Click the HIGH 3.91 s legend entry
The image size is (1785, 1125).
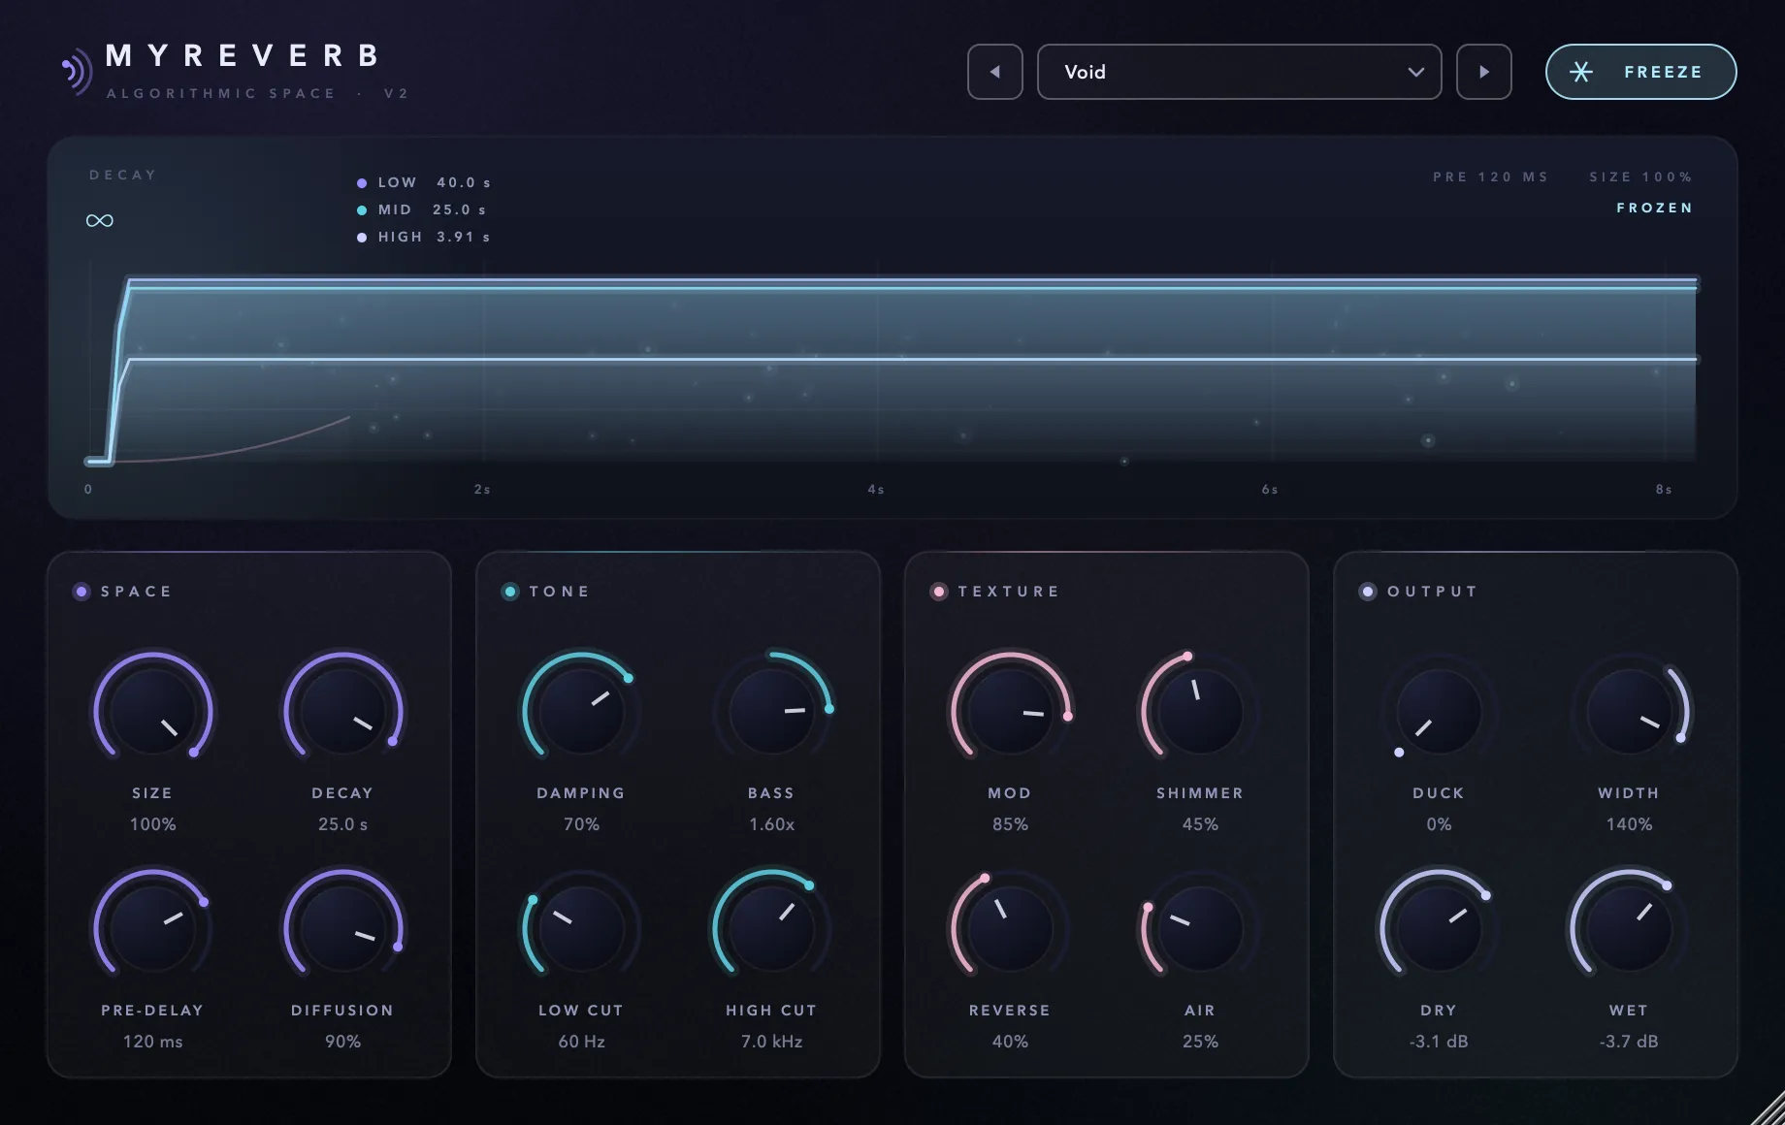coord(424,237)
